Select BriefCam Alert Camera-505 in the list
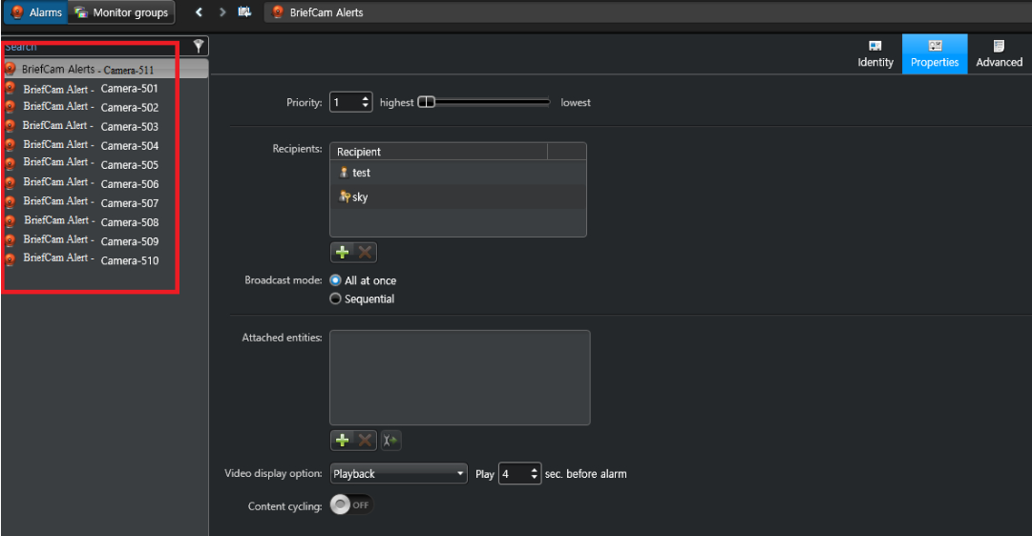 (91, 164)
